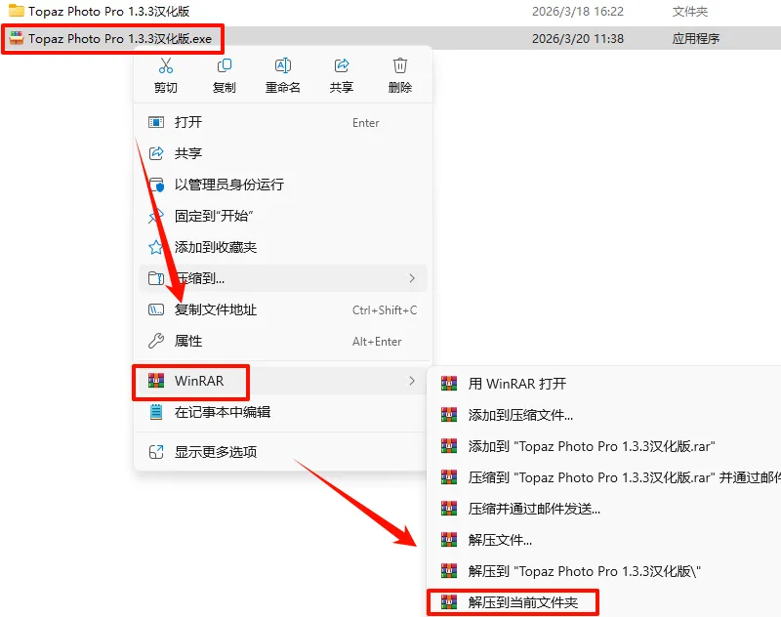Click the Share arrow icon in top row
The width and height of the screenshot is (781, 617).
341,65
